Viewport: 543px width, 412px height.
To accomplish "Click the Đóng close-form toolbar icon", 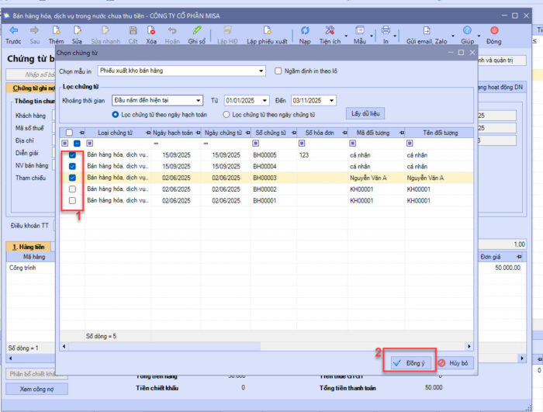I will [x=493, y=29].
